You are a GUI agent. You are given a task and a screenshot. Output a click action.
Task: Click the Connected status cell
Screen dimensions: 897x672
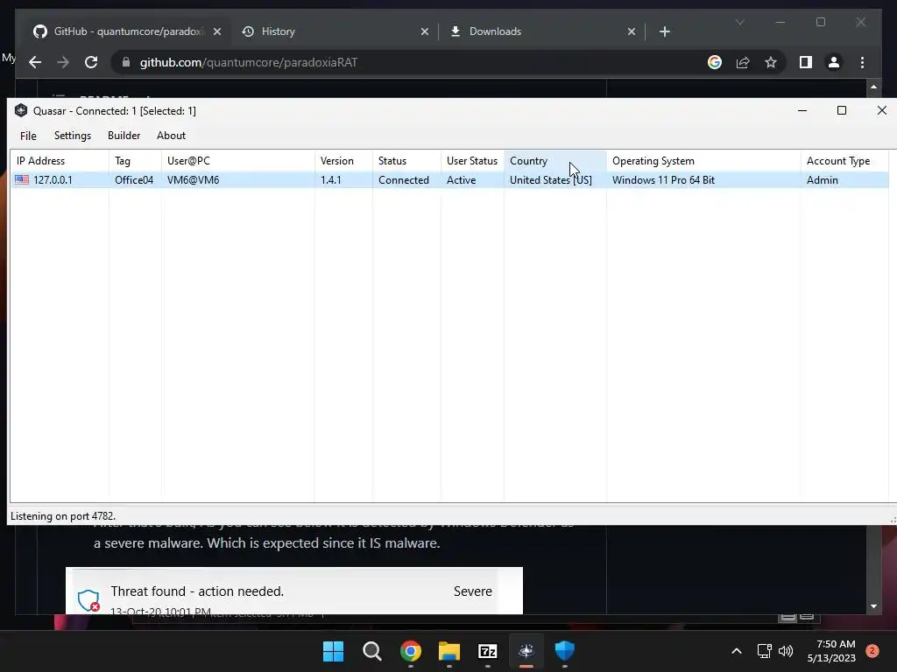(403, 180)
